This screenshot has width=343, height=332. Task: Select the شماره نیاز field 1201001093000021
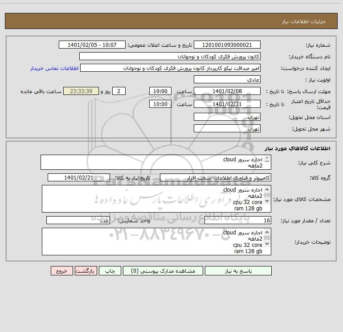pos(227,45)
